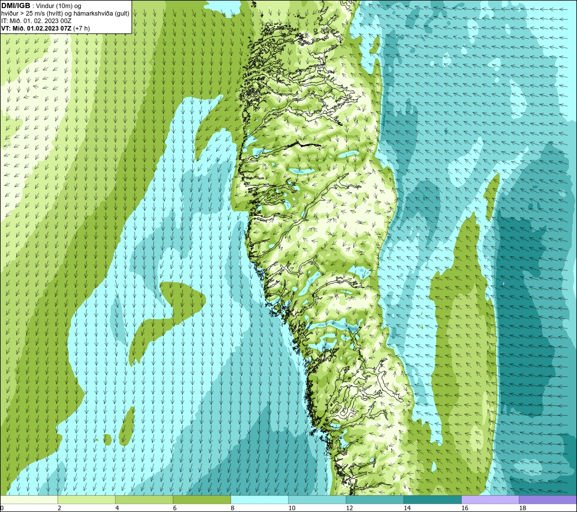Click the 14–16 m/s dark teal swatch
Screen dimensions: 577x512
point(432,500)
